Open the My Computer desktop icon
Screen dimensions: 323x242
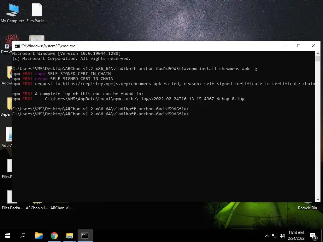[x=12, y=13]
